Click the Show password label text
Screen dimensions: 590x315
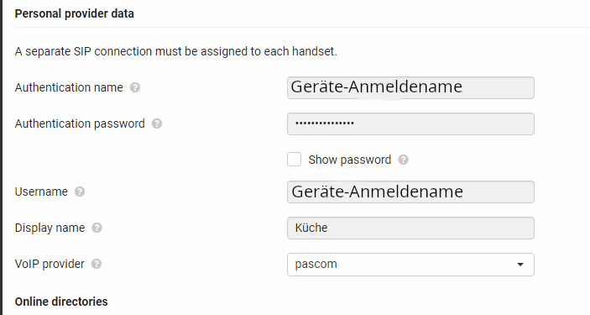tap(350, 160)
